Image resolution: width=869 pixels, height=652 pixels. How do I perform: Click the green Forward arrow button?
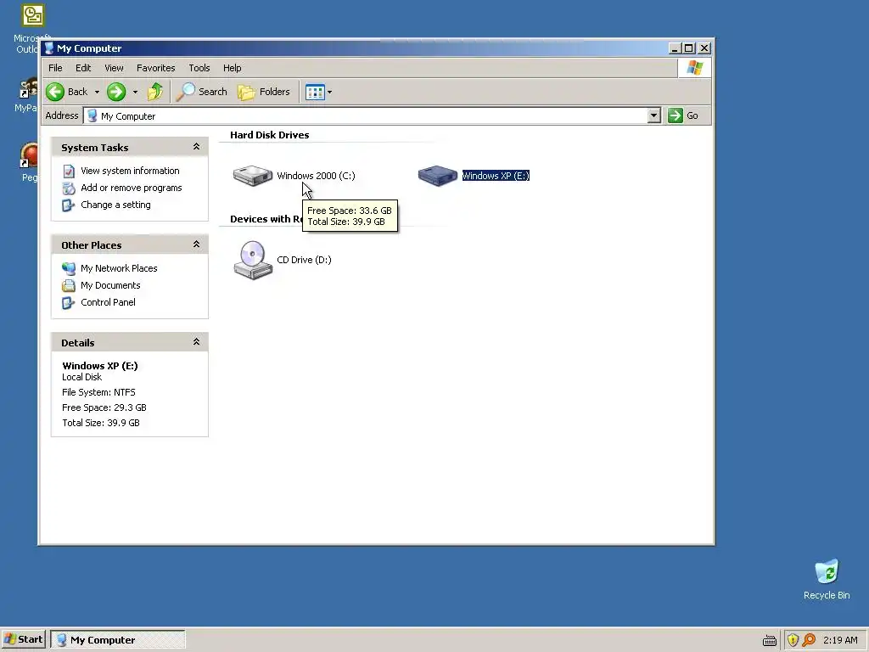click(x=116, y=92)
